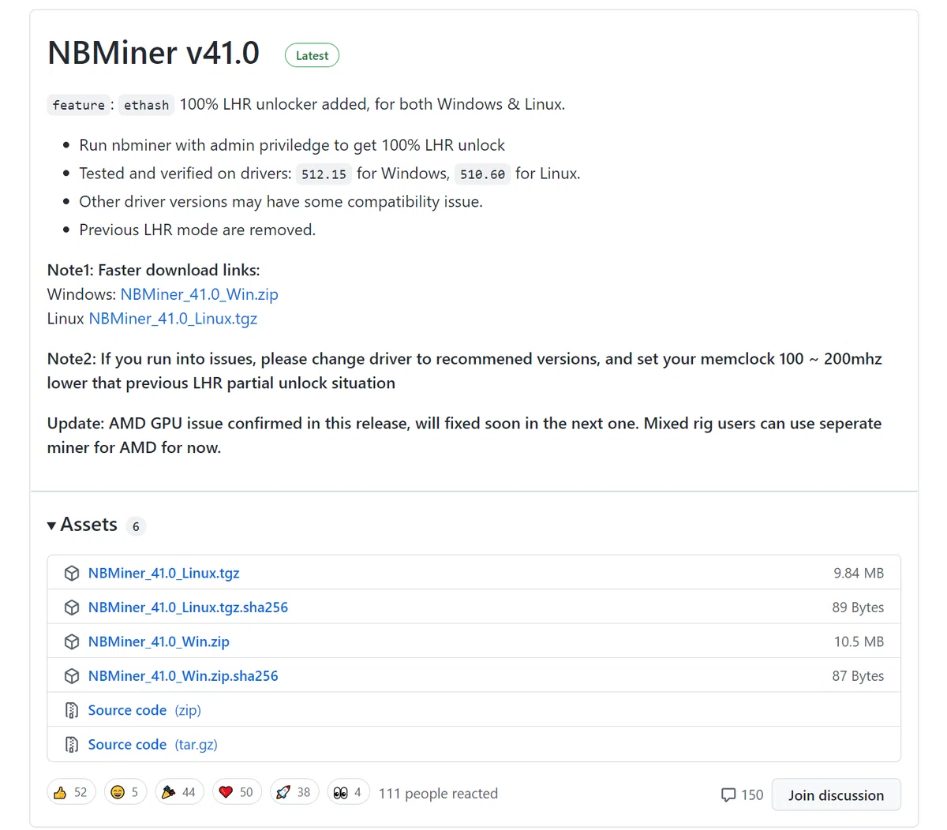The width and height of the screenshot is (947, 830).
Task: Collapse the Assets section triangle
Action: point(51,525)
